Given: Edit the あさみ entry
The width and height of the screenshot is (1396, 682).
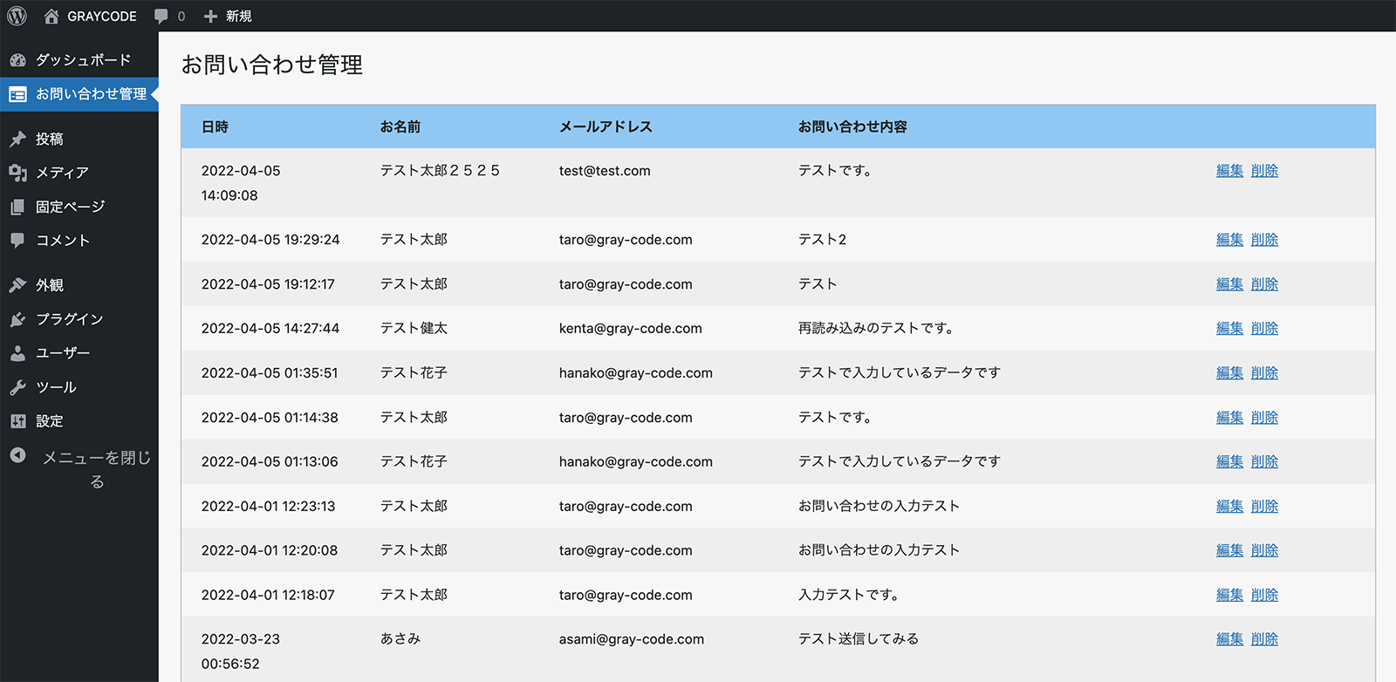Looking at the screenshot, I should pos(1229,639).
